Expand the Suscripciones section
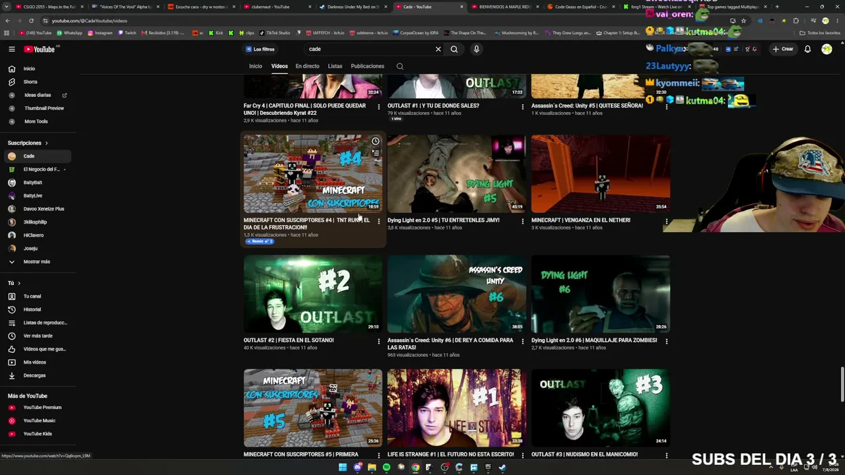This screenshot has height=475, width=845. click(x=28, y=142)
